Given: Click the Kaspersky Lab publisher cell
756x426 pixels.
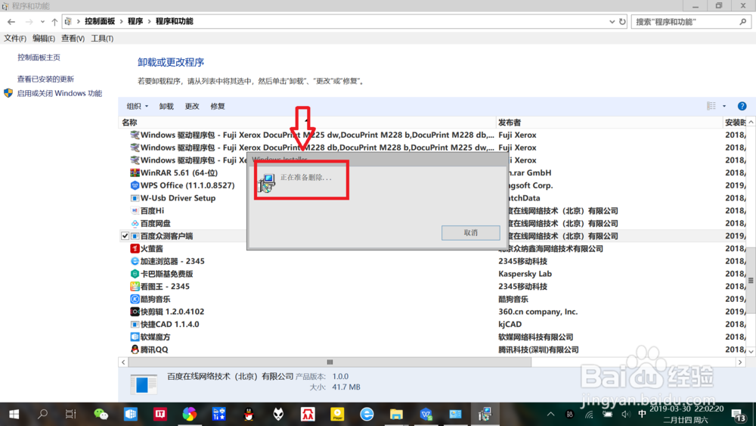Looking at the screenshot, I should [x=525, y=274].
